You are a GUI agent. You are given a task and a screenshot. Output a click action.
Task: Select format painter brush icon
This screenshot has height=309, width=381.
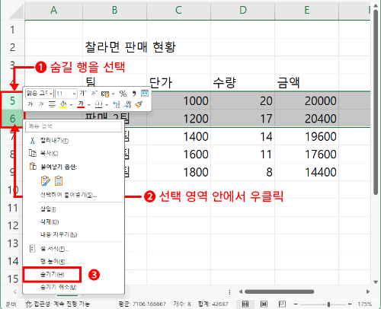tap(139, 104)
